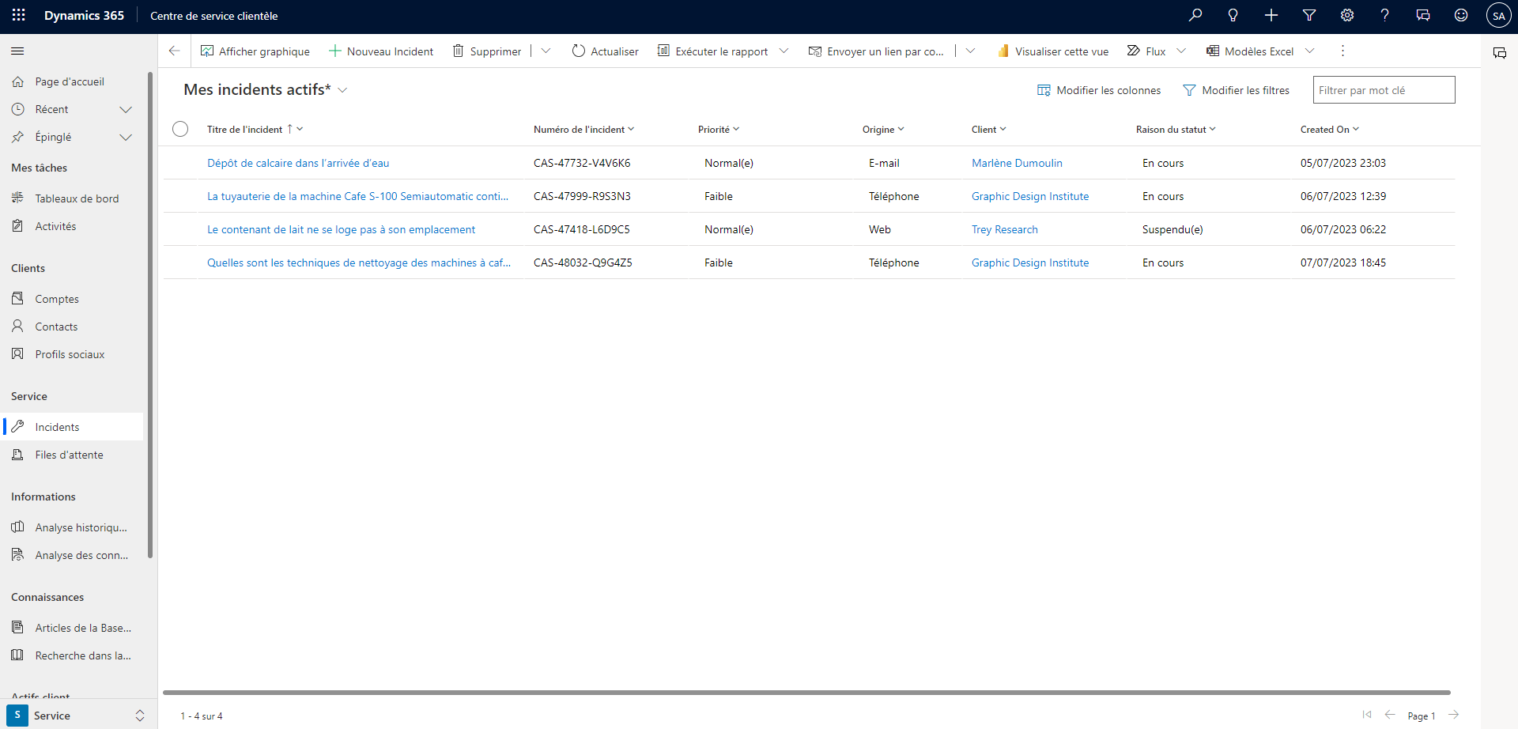Image resolution: width=1518 pixels, height=729 pixels.
Task: Open the help question mark icon
Action: click(1385, 15)
